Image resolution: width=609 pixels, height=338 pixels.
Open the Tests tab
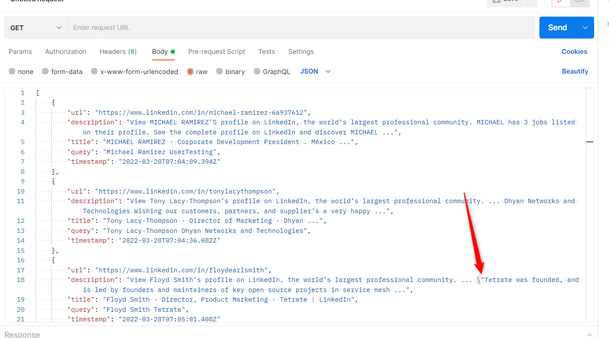tap(266, 52)
